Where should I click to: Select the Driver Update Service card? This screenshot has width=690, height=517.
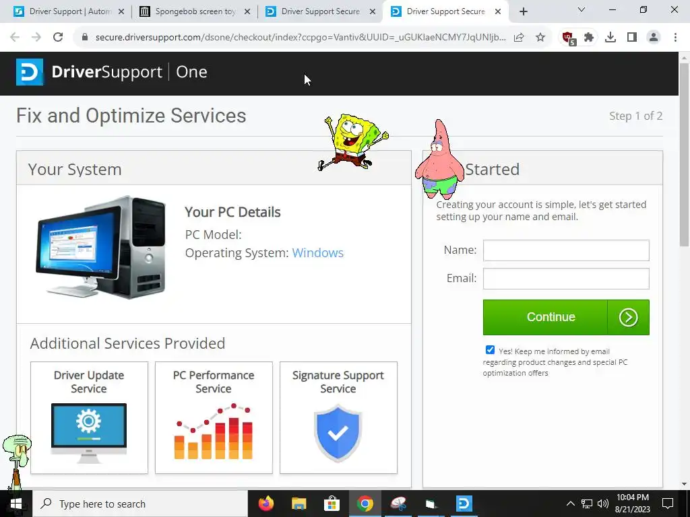click(90, 417)
